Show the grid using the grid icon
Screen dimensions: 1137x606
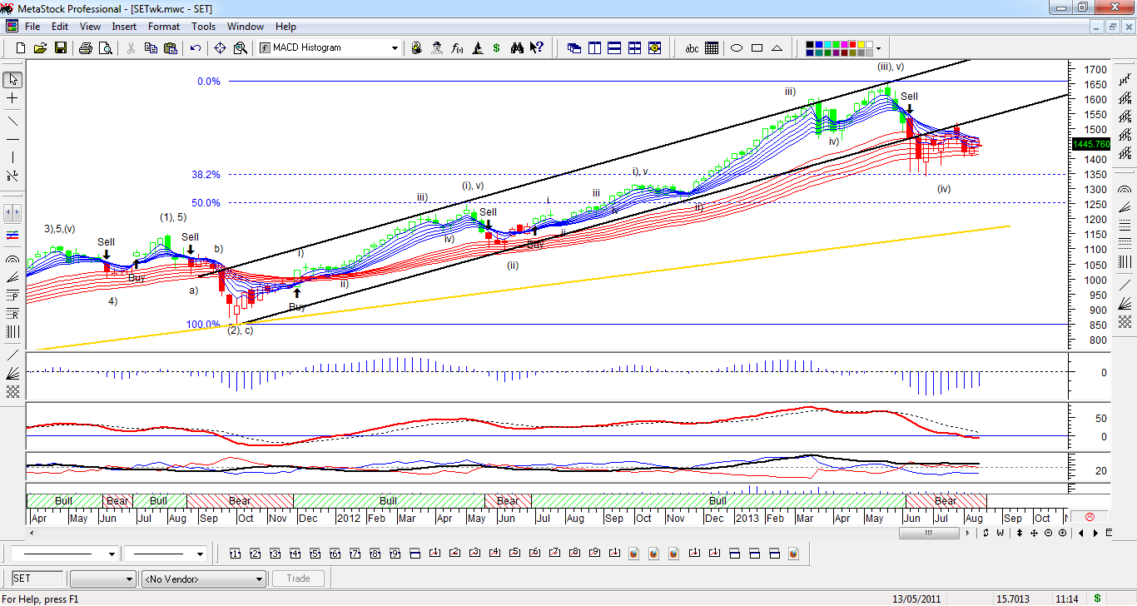coord(712,48)
